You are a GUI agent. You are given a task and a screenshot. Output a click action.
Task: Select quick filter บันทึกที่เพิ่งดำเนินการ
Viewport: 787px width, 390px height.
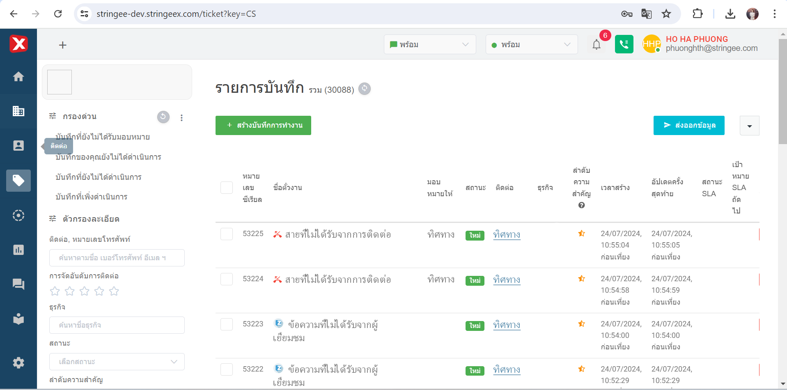pyautogui.click(x=92, y=197)
